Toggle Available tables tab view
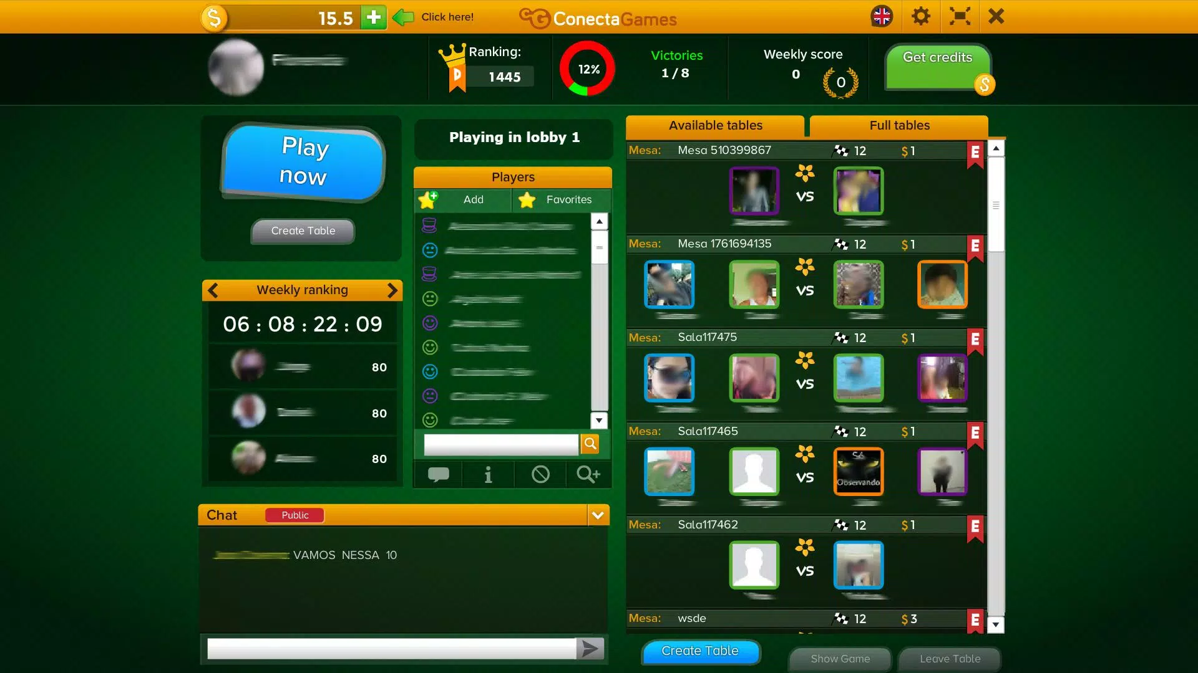 coord(715,125)
